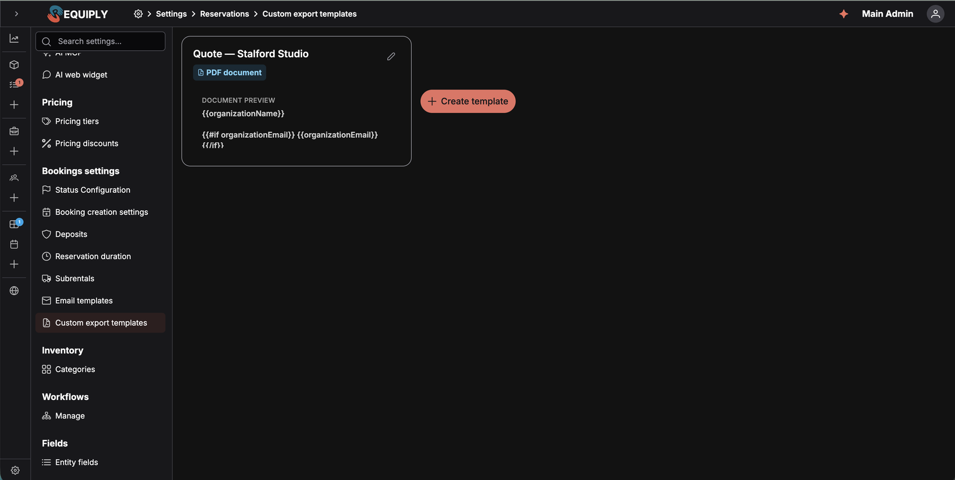Screen dimensions: 955x480
Task: Open the calendar icon in the left rail
Action: tap(14, 244)
